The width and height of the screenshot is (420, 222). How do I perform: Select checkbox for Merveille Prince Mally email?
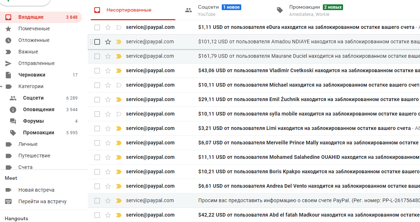tap(97, 143)
